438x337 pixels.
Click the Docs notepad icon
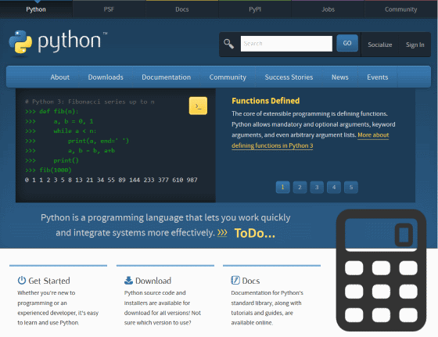coord(235,280)
